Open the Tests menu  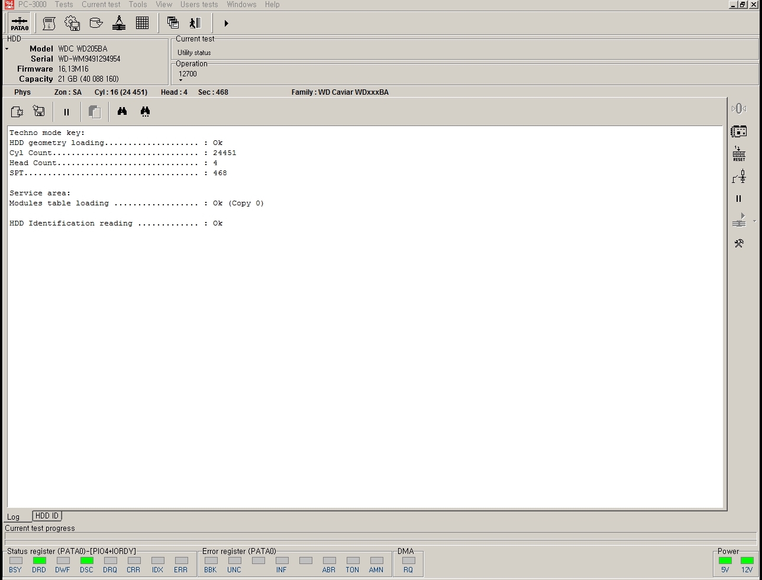(x=64, y=4)
